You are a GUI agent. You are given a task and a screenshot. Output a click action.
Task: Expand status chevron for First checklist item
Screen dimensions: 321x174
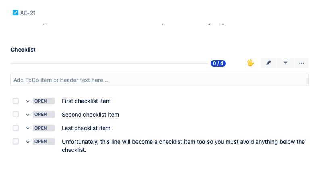(28, 101)
